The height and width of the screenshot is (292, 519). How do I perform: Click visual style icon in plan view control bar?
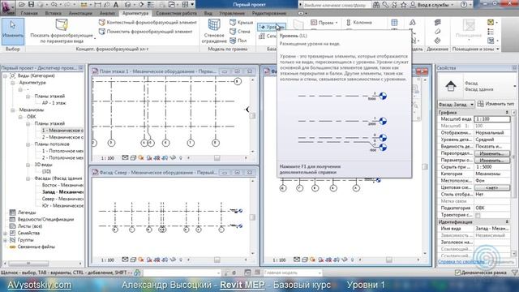click(x=133, y=158)
